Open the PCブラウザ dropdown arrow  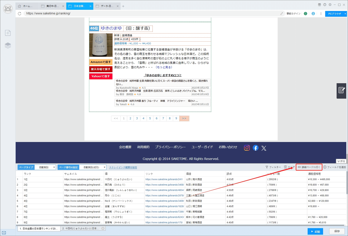[345, 14]
